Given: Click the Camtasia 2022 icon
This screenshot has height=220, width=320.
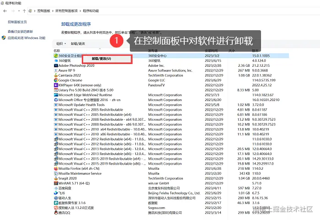Looking at the screenshot, I should 56,75.
